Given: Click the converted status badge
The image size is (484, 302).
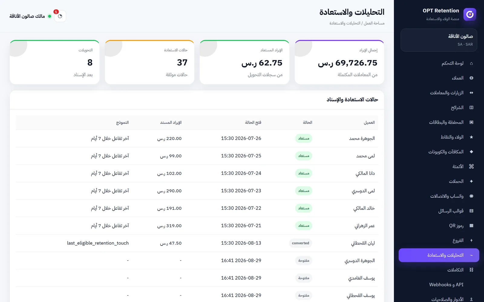Looking at the screenshot, I should pos(301,243).
